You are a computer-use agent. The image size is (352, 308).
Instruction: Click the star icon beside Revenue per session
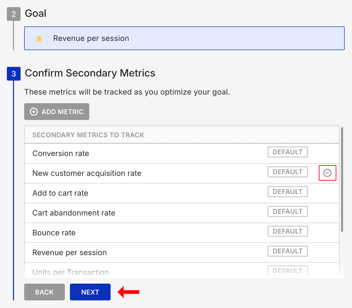click(39, 38)
